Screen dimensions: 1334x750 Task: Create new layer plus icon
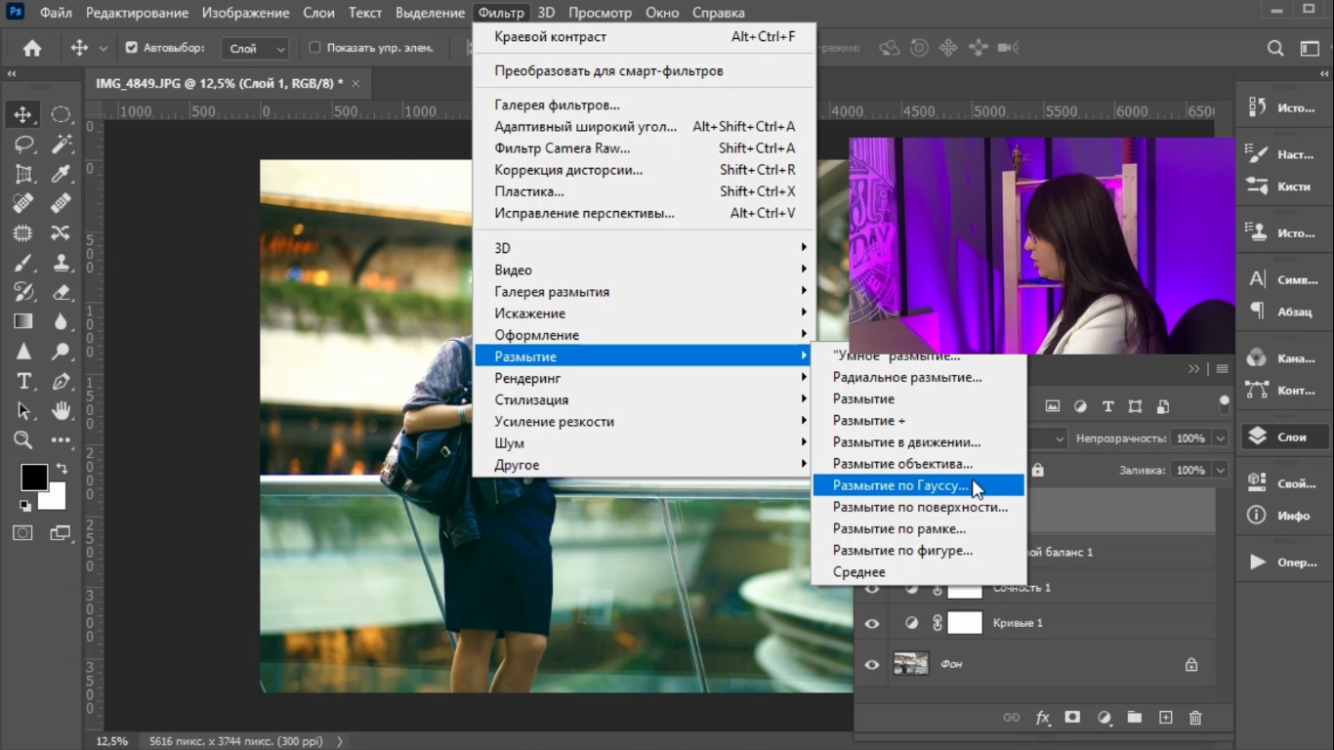tap(1165, 718)
